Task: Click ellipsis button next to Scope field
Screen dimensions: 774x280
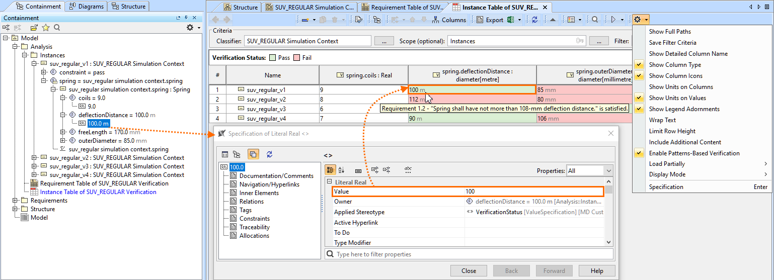Action: coord(599,41)
